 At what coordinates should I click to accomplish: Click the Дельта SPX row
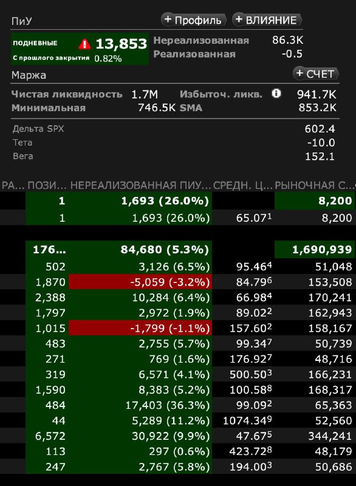click(x=175, y=129)
